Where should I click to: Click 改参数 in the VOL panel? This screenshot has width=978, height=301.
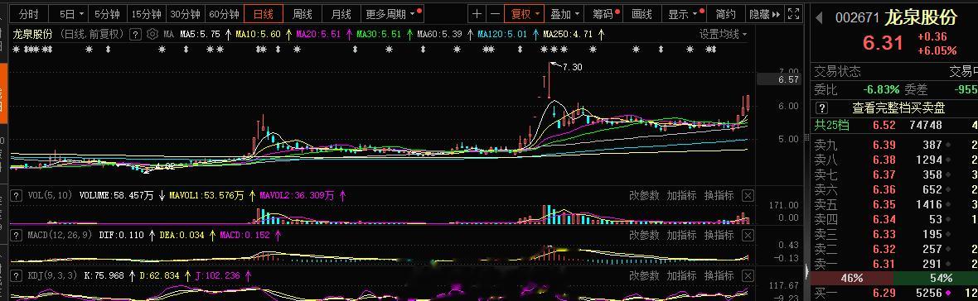(x=644, y=195)
